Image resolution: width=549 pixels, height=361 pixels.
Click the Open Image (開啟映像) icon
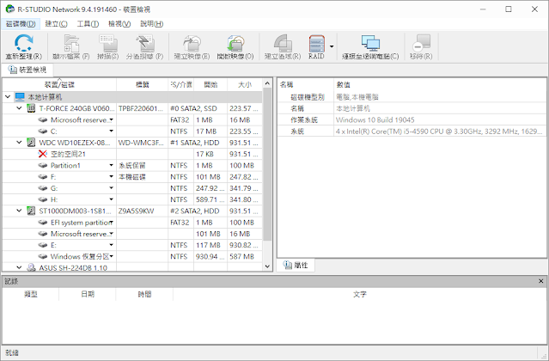[235, 46]
